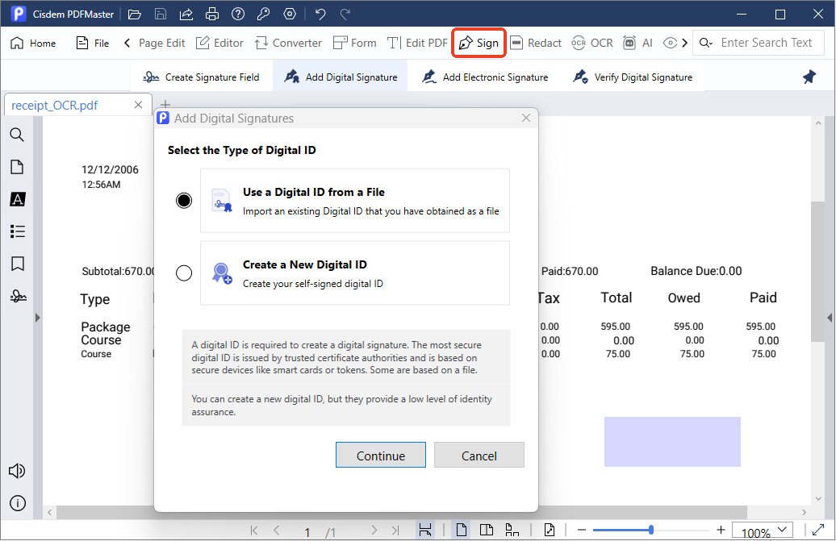Click the zoom slider handle
Screen dimensions: 836x541
pyautogui.click(x=650, y=530)
